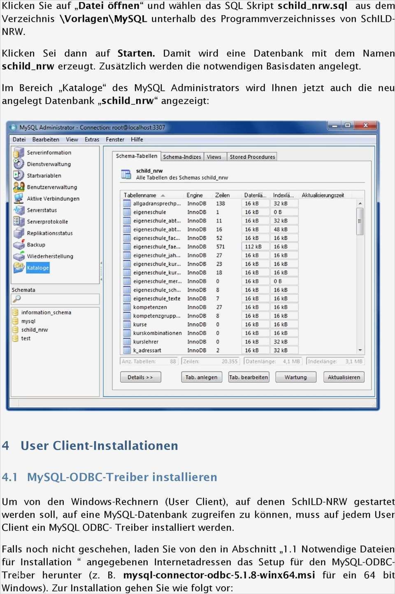Screen dimensions: 395x594
Task: Sort by Zeilen column header
Action: 227,195
